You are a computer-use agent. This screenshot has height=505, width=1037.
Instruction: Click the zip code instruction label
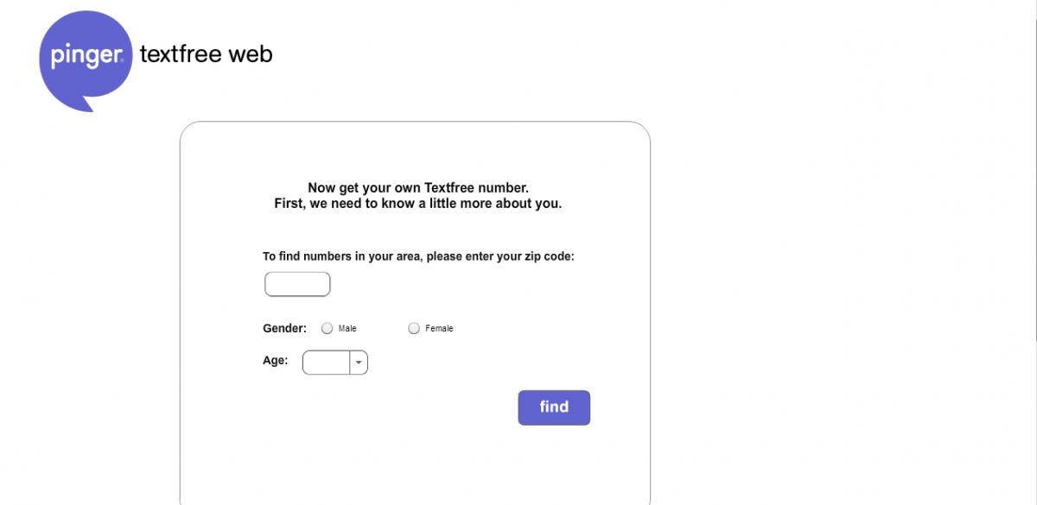[x=418, y=256]
